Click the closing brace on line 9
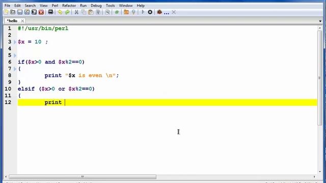The height and width of the screenshot is (183, 326). (19, 82)
